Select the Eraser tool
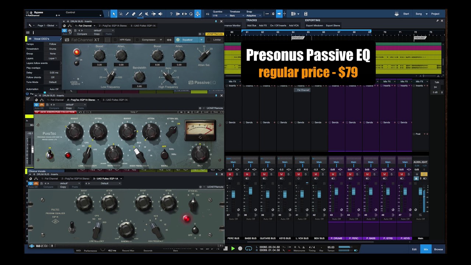The image size is (471, 265). [134, 14]
